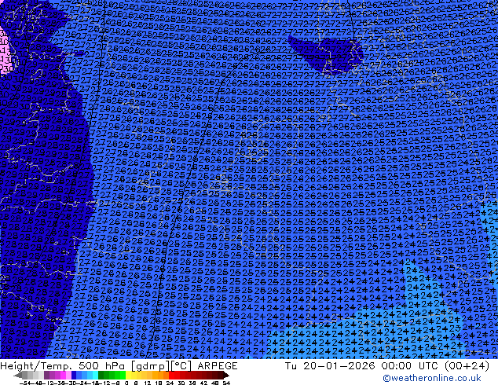The width and height of the screenshot is (498, 385).
Task: Click the dark green legend swatch
Action: (101, 375)
